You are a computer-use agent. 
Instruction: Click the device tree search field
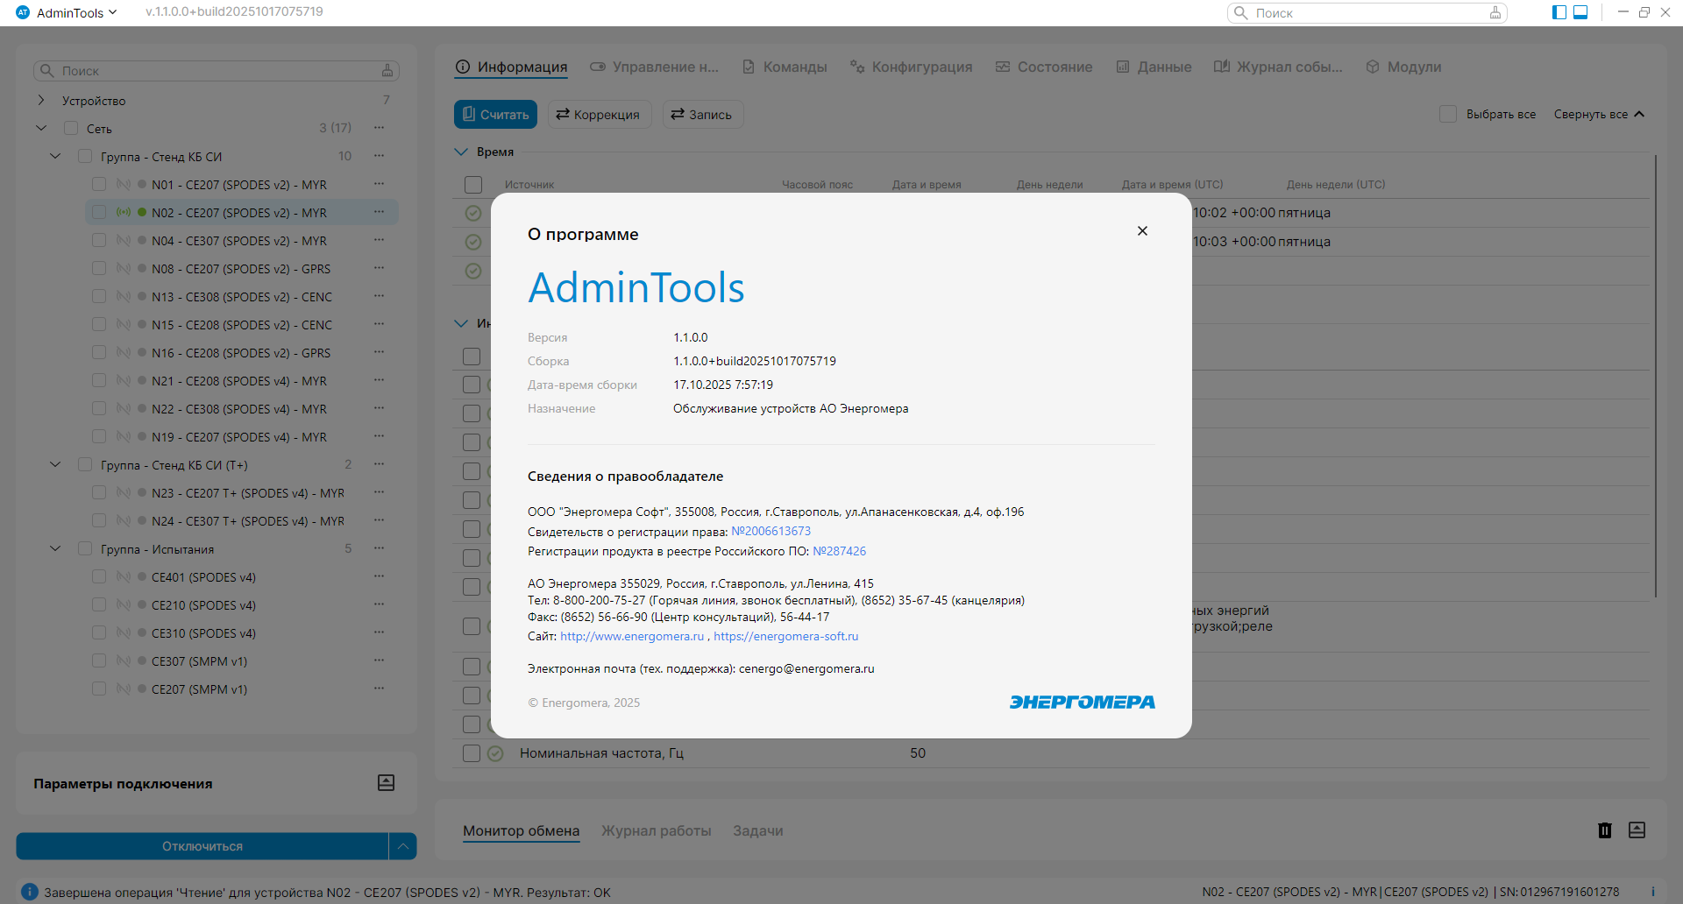click(216, 71)
